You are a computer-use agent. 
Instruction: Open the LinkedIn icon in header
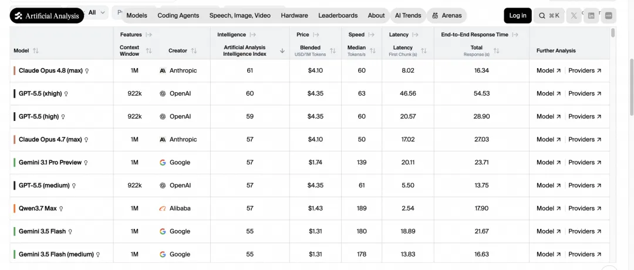click(591, 16)
